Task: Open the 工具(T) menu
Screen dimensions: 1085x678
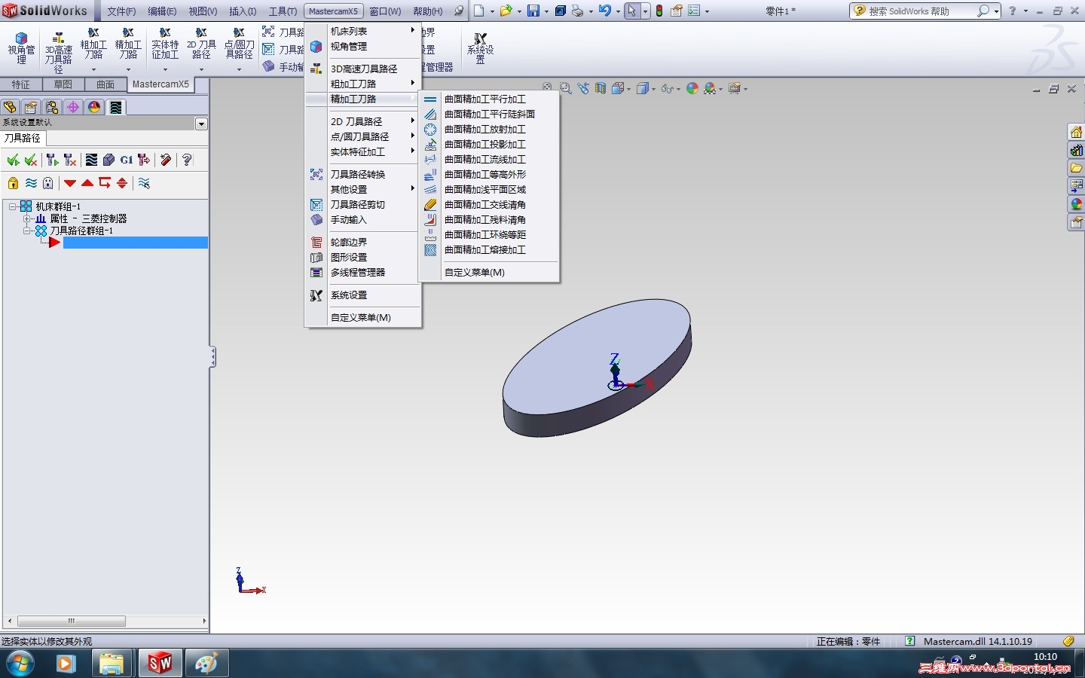Action: 283,11
